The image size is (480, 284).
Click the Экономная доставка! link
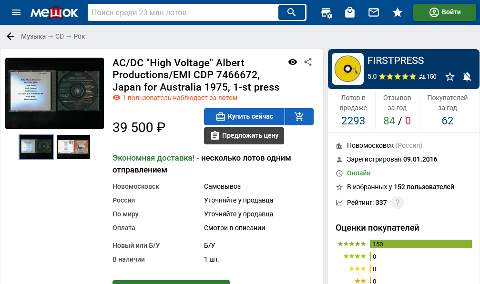(153, 158)
